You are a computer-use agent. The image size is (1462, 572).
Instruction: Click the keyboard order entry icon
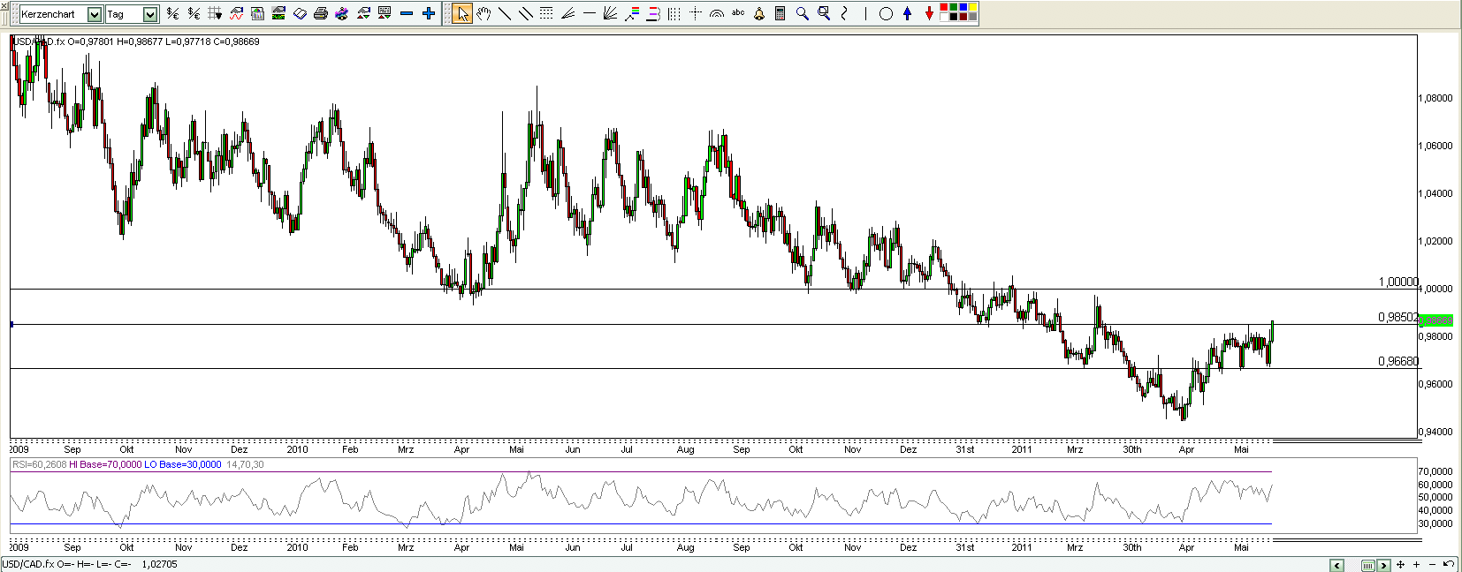tap(385, 13)
